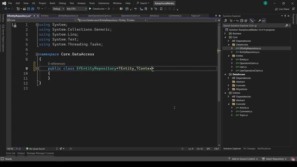
Task: Open the Debug configuration dropdown
Action: point(58,9)
